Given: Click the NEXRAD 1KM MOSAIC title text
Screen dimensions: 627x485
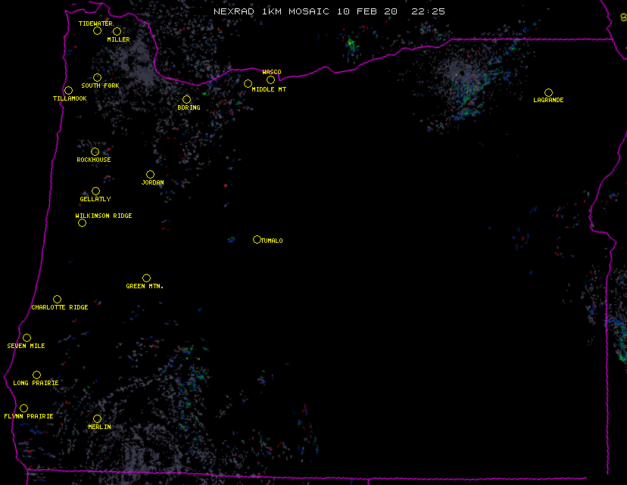Looking at the screenshot, I should [329, 12].
